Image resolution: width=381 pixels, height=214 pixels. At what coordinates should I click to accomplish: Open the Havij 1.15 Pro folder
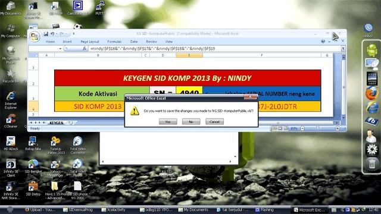point(55,190)
